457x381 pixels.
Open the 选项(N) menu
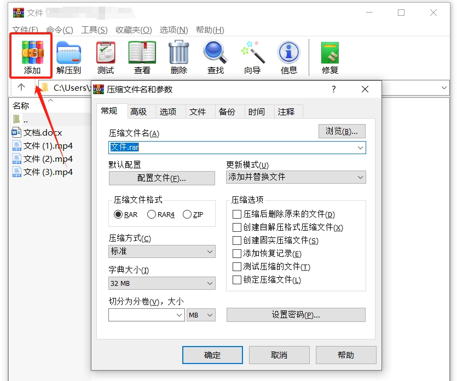click(173, 30)
